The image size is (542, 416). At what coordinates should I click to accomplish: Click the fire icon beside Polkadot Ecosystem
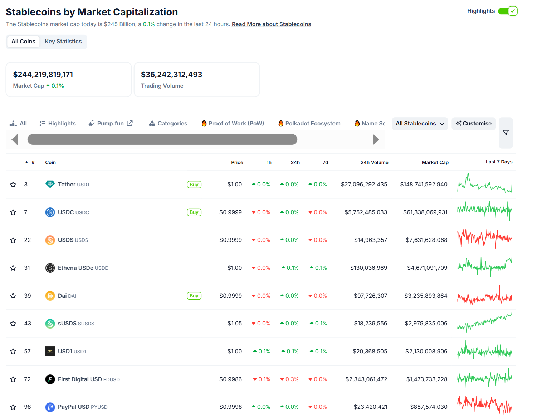[281, 123]
